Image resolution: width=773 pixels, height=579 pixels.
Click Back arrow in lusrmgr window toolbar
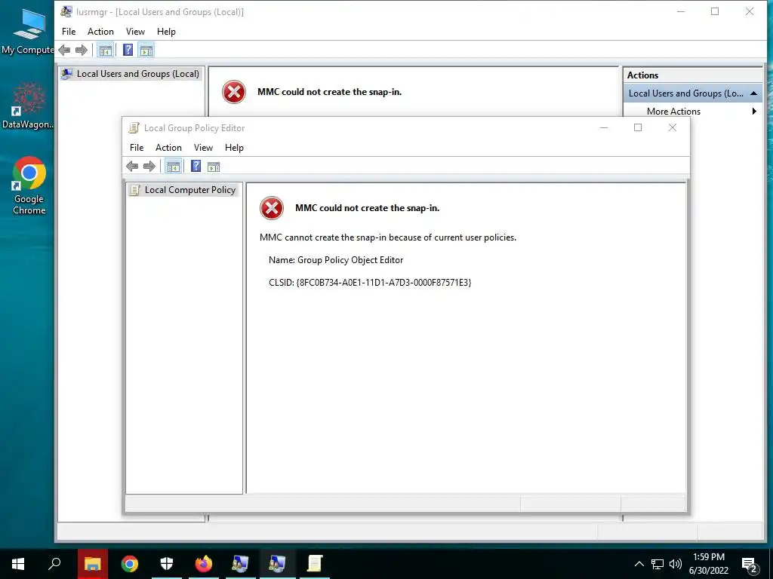64,50
